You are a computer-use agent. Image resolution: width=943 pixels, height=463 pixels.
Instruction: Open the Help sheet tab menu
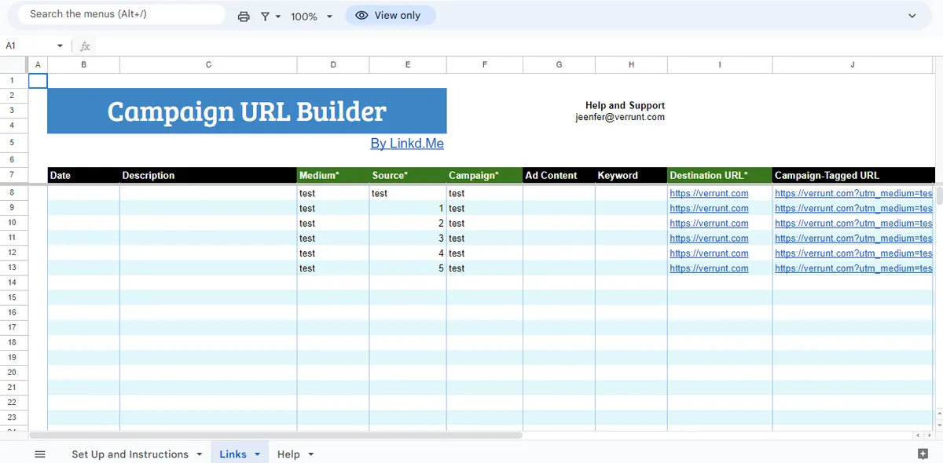pyautogui.click(x=311, y=454)
